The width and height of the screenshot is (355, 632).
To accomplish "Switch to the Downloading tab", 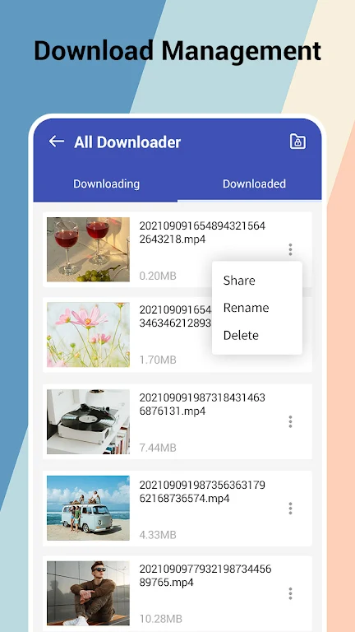I will tap(106, 184).
